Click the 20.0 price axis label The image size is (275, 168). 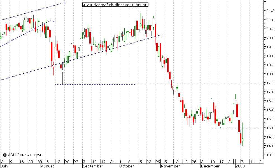270,38
